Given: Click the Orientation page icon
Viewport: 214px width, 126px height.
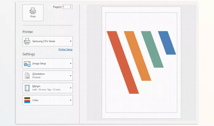Looking at the screenshot, I should coord(27,76).
